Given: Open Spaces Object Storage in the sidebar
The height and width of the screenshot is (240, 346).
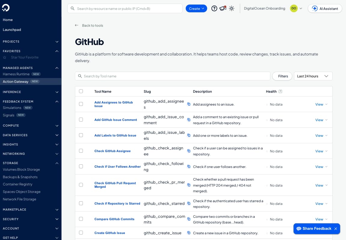Looking at the screenshot, I should 22,192.
